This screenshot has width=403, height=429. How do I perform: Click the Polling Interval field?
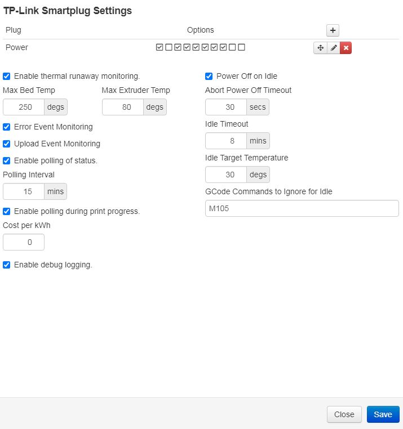[x=24, y=191]
